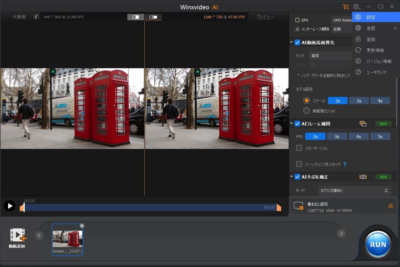The width and height of the screenshot is (400, 267).
Task: Click the refresh icon beside 更新情報
Action: tap(358, 50)
